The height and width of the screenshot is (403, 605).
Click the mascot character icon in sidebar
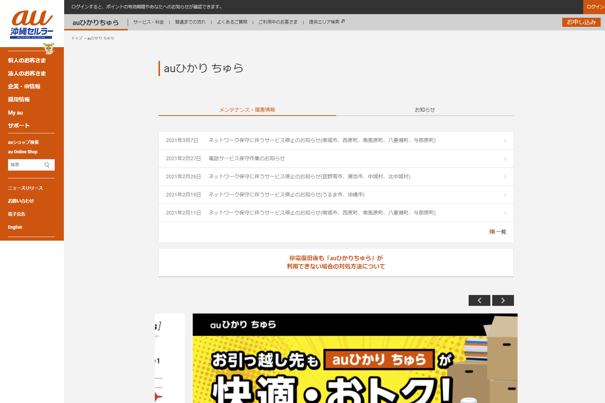point(49,48)
